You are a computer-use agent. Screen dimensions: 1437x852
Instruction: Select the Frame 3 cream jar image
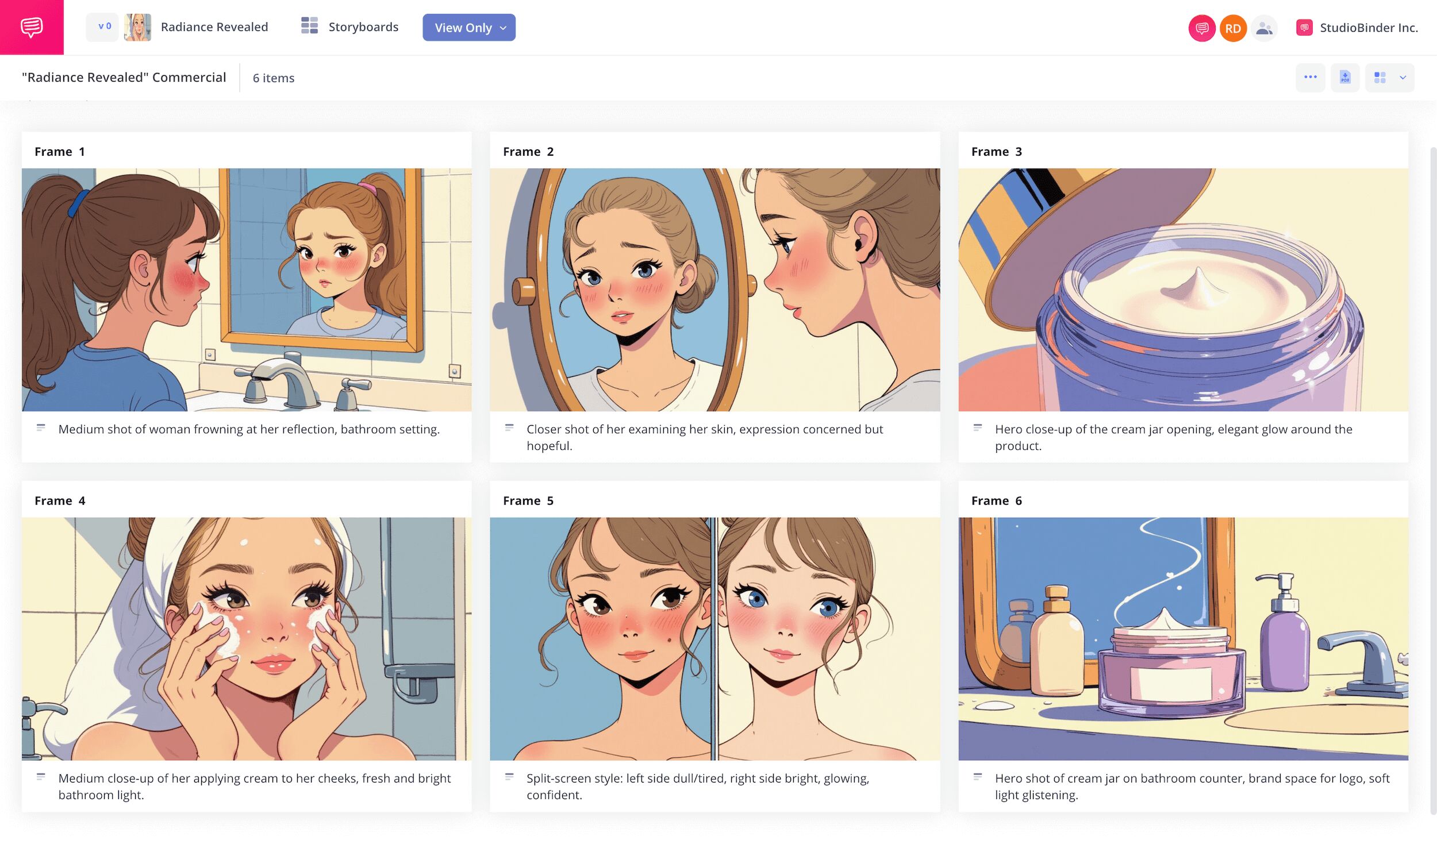tap(1182, 289)
